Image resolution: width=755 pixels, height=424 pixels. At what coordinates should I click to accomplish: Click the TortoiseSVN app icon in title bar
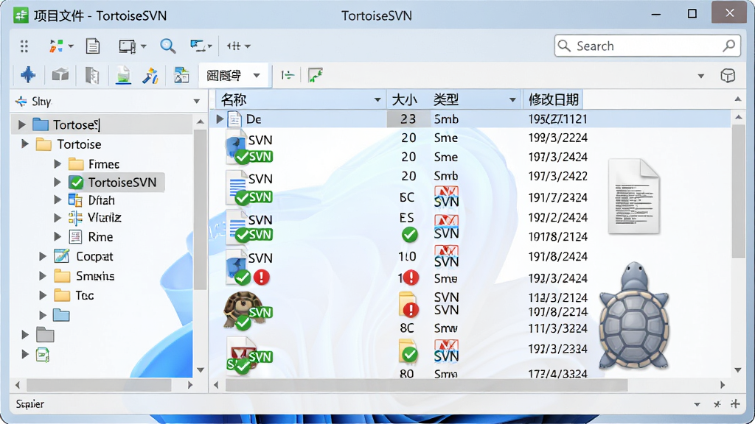[x=21, y=15]
